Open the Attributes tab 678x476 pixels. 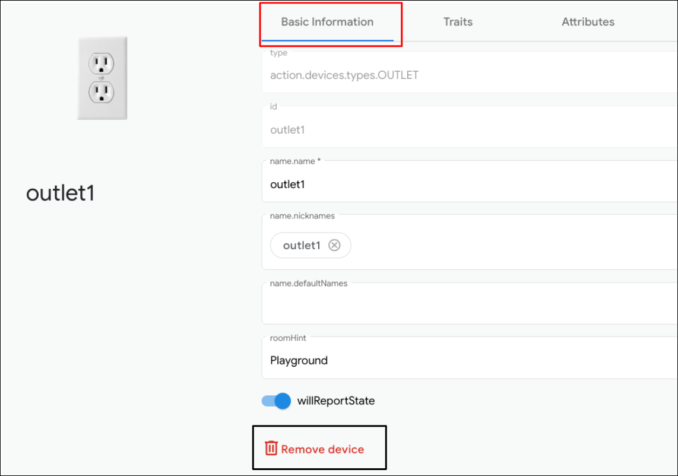[x=588, y=21]
